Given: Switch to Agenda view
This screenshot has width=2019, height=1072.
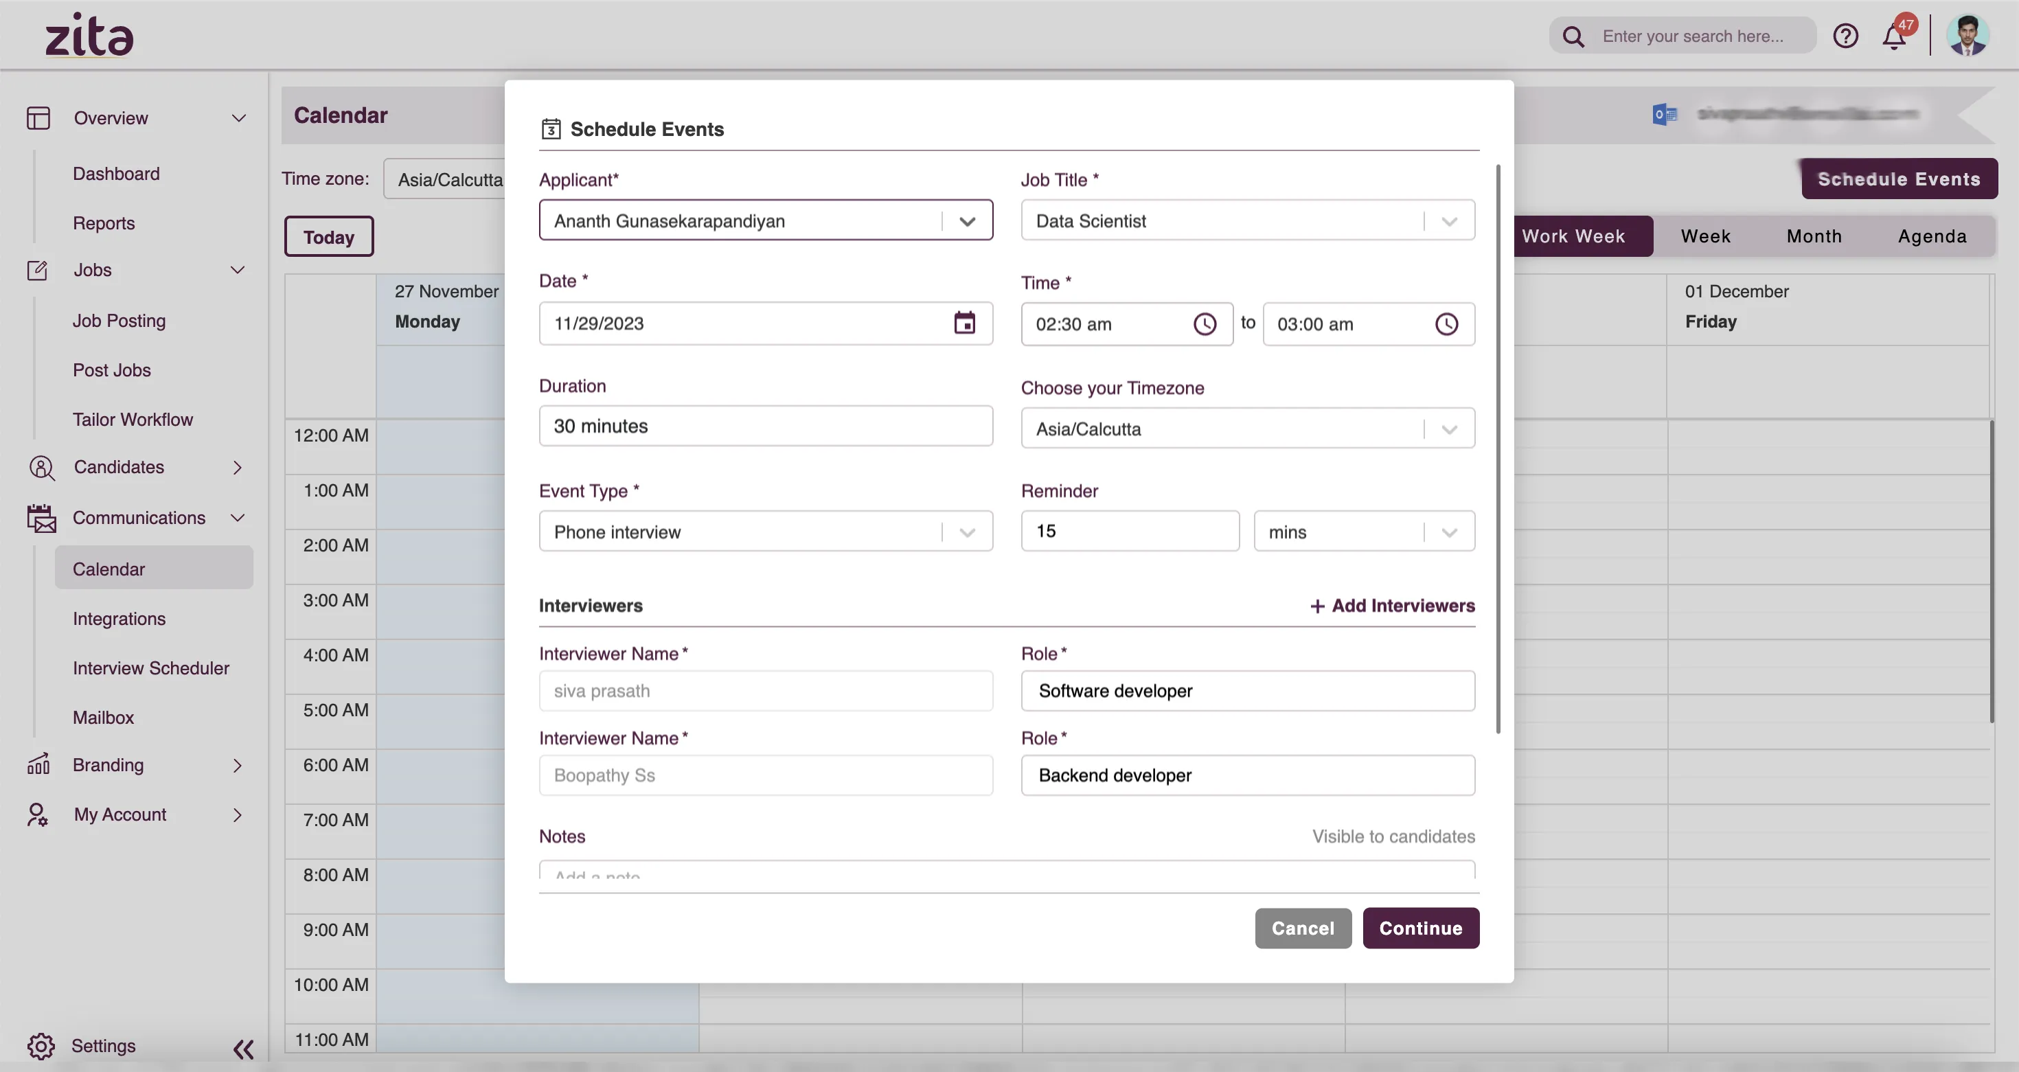Looking at the screenshot, I should pos(1932,236).
